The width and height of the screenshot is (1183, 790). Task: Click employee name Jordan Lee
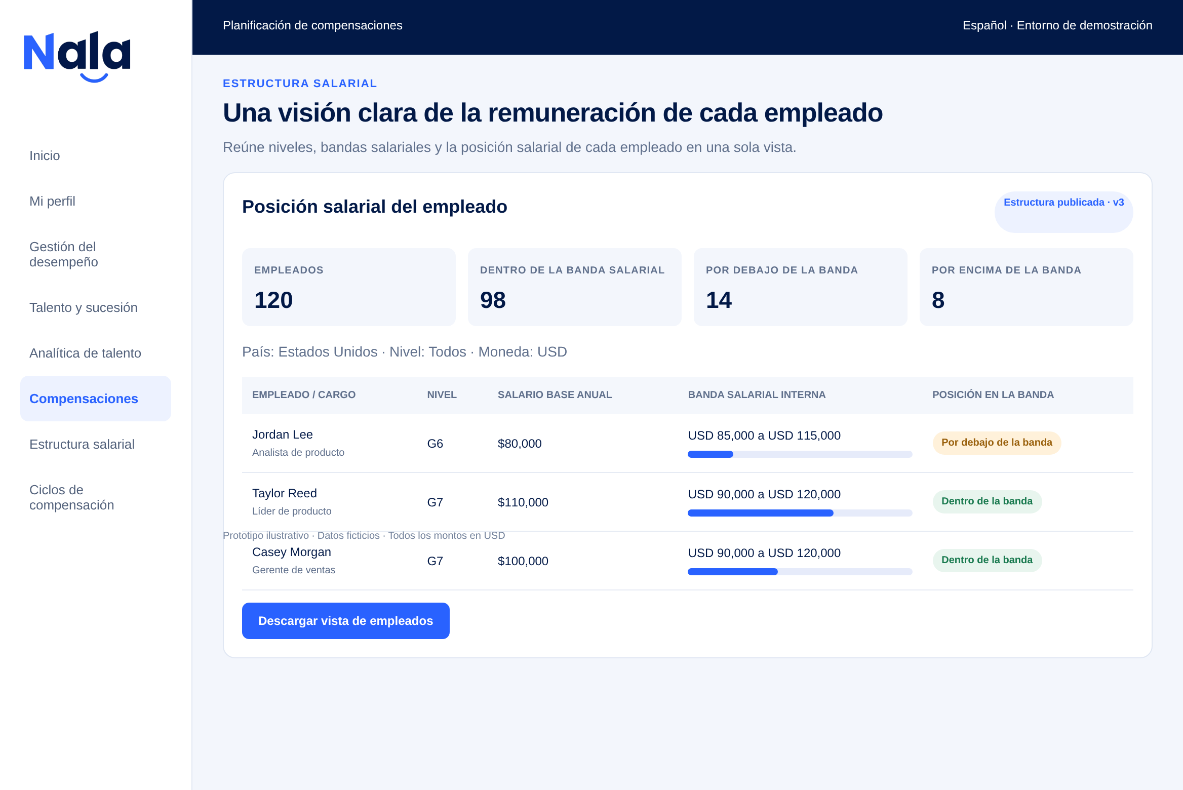(x=283, y=434)
